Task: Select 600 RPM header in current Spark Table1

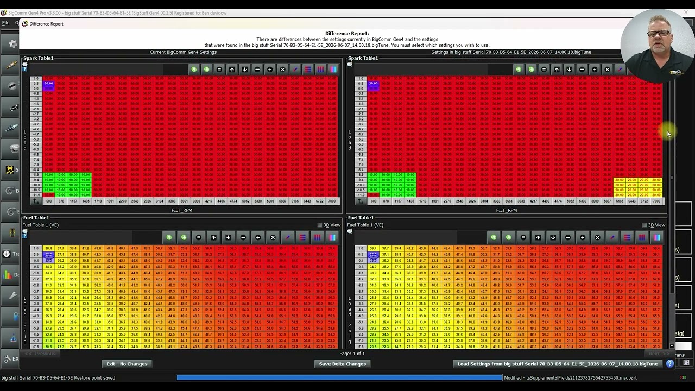Action: (x=49, y=201)
